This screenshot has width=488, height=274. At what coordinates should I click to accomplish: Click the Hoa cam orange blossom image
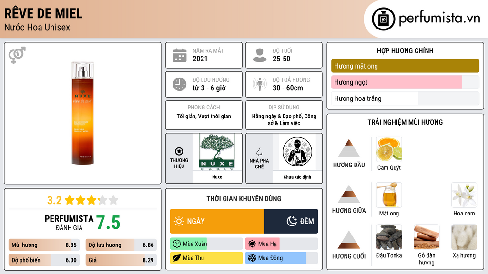[x=464, y=195]
